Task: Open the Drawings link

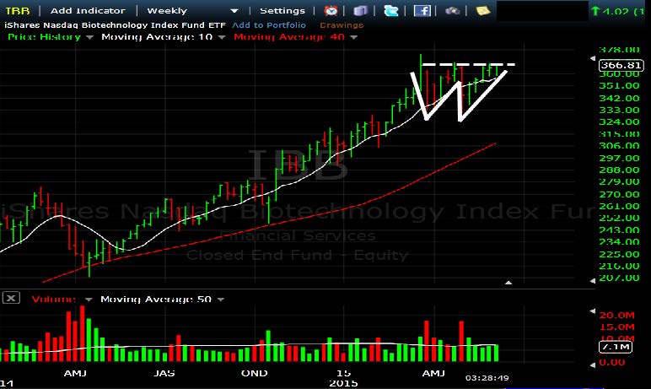Action: click(342, 25)
